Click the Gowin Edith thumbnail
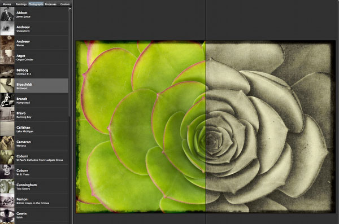Viewport: 339px width, 224px height. coord(7,215)
